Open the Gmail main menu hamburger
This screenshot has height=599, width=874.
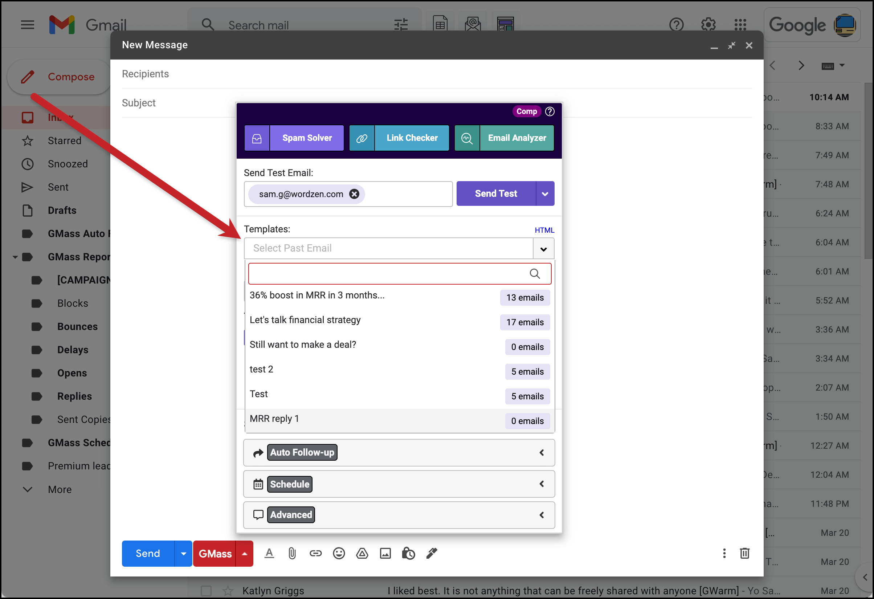coord(28,25)
